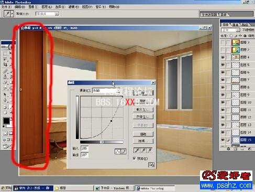
Task: Hide layer 10 using its eye icon
Action: click(x=223, y=102)
